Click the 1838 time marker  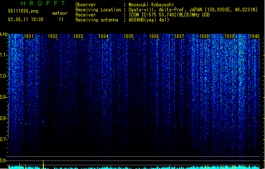(x=204, y=36)
